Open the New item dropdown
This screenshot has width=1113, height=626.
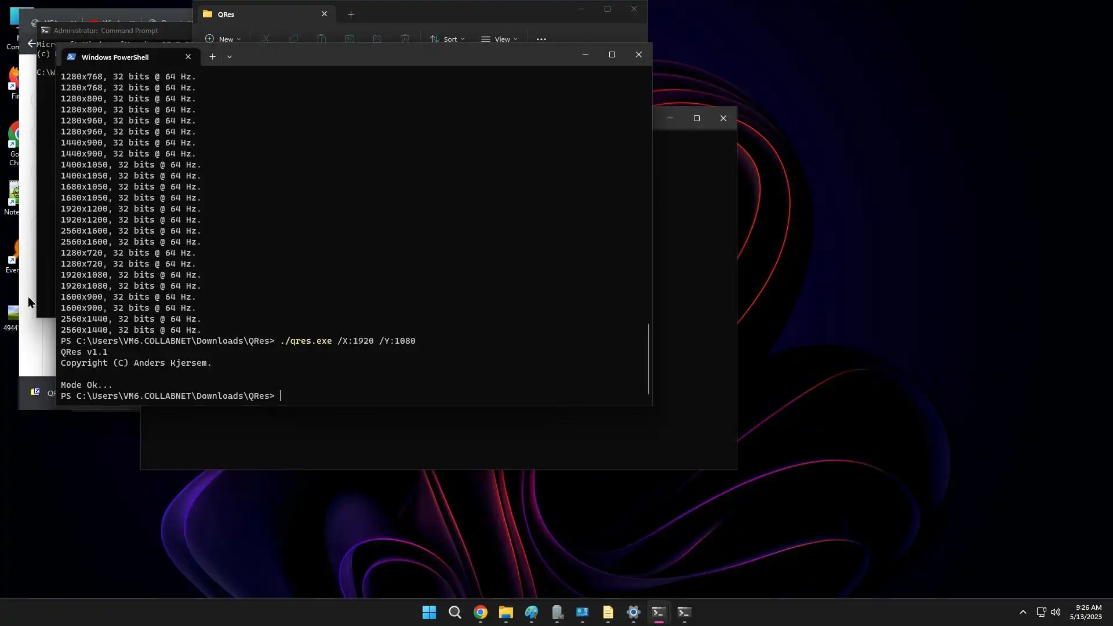[223, 39]
